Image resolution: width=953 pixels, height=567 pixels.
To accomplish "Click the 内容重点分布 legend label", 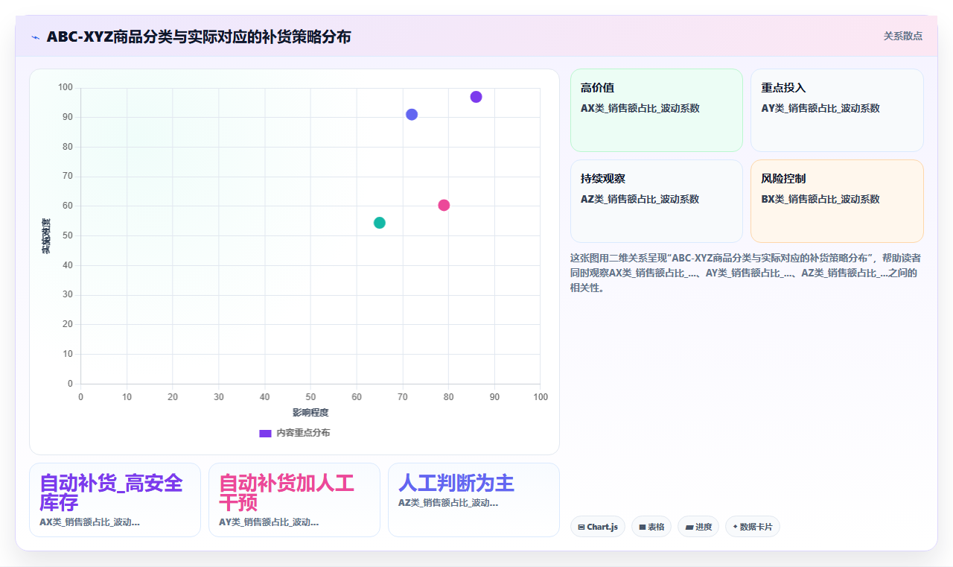I will click(x=303, y=433).
